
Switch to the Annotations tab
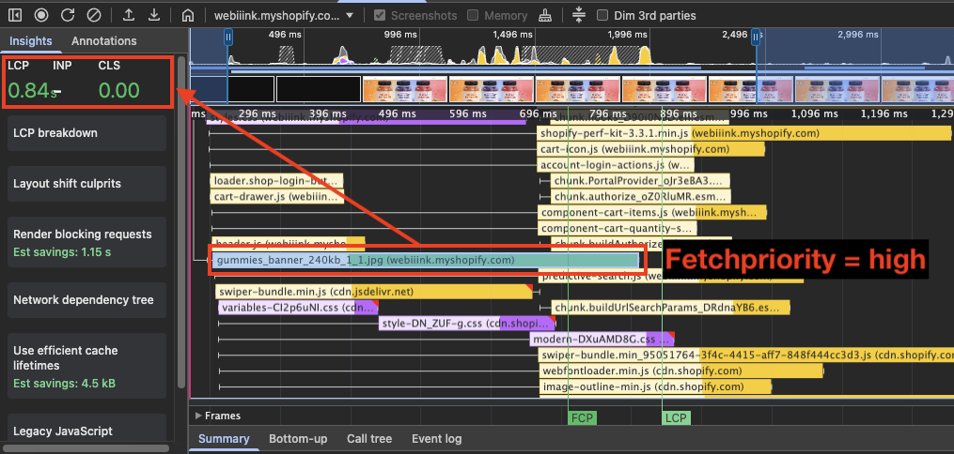coord(103,41)
